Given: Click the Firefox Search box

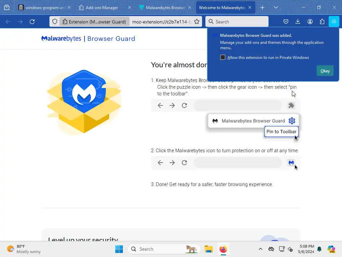Looking at the screenshot, I should (x=237, y=22).
